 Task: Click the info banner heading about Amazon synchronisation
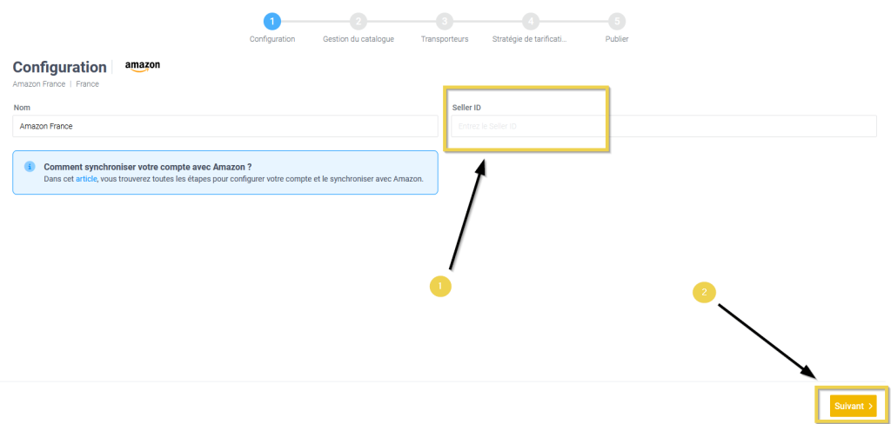click(148, 167)
